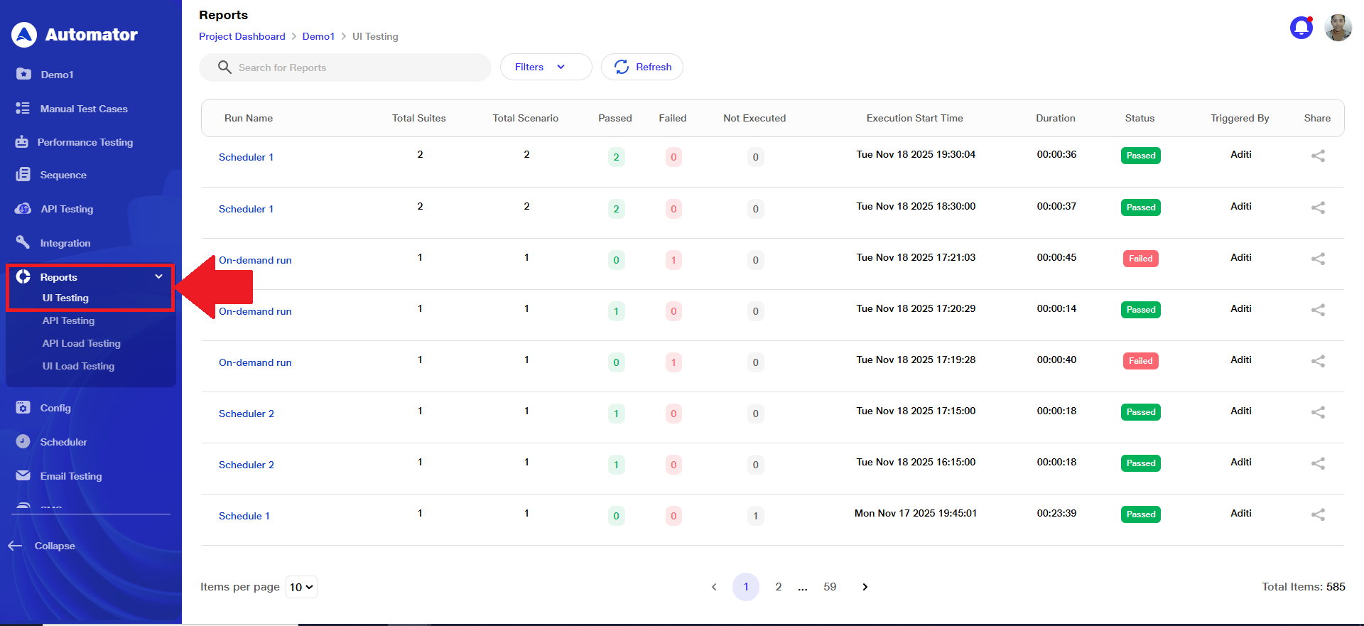Click share icon for Schedule 1 run
The width and height of the screenshot is (1364, 626).
[x=1318, y=515]
